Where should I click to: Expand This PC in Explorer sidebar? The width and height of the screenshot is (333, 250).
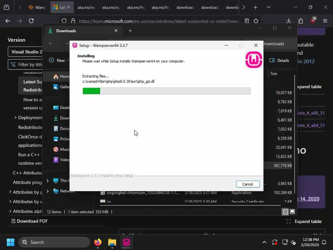click(x=48, y=181)
